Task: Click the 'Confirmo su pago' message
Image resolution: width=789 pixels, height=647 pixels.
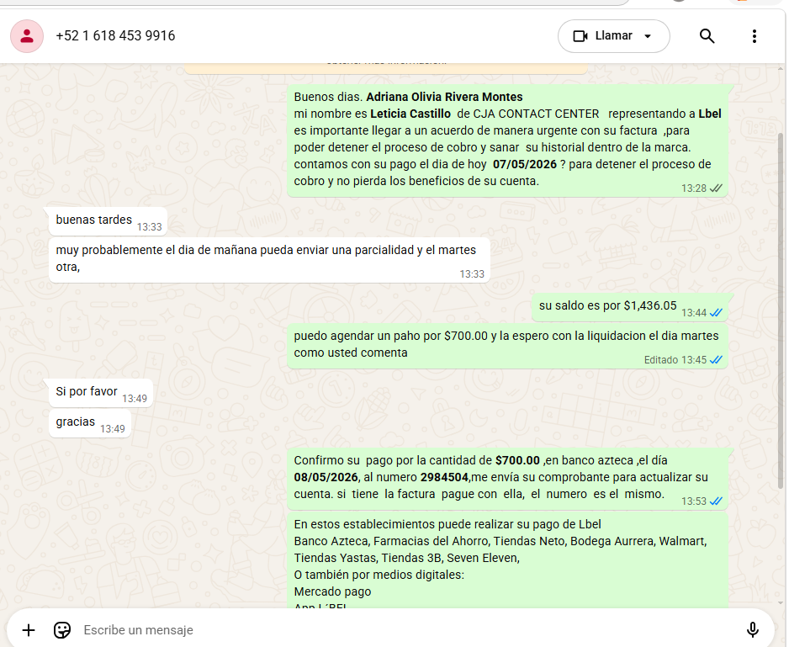Action: click(507, 479)
